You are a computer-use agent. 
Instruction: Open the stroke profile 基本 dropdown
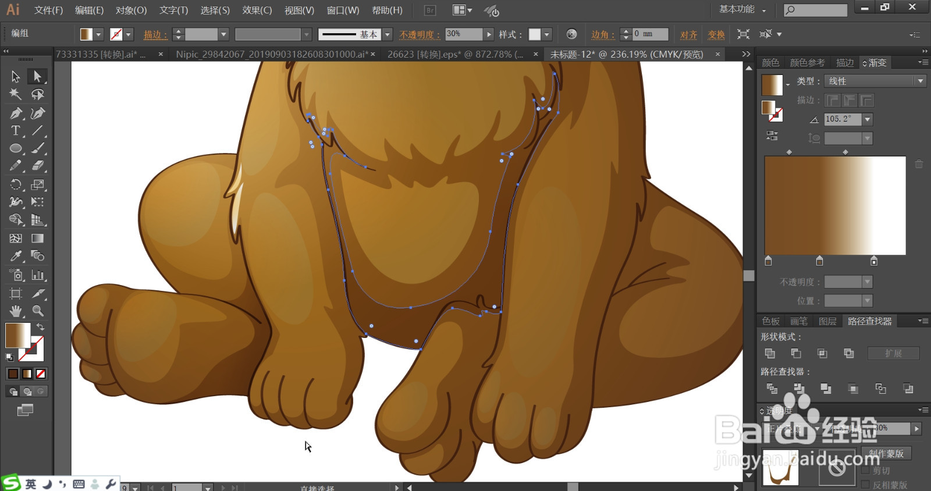point(388,34)
